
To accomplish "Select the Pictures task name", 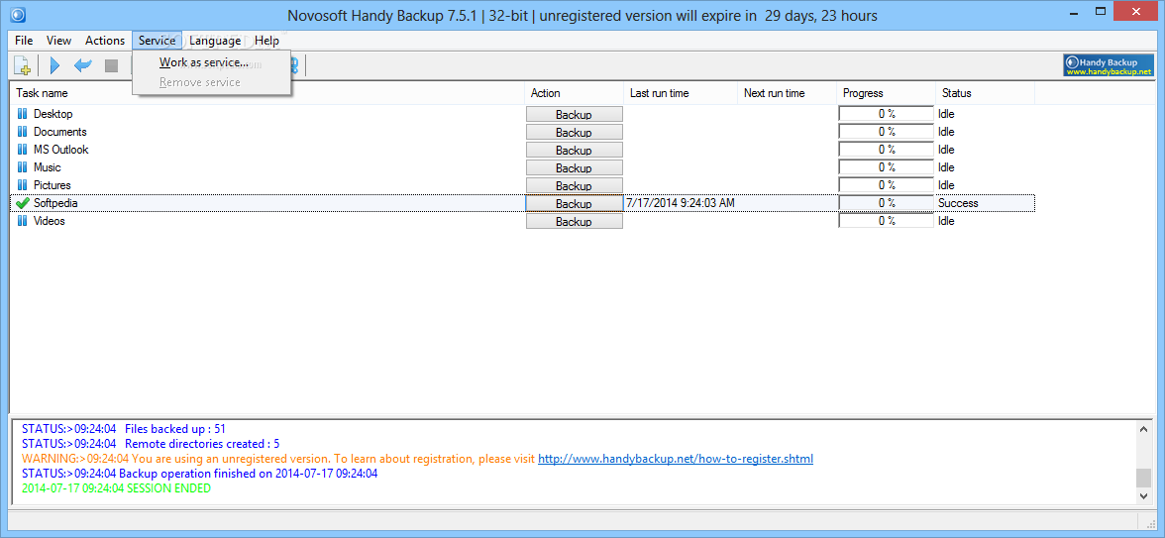I will tap(53, 185).
